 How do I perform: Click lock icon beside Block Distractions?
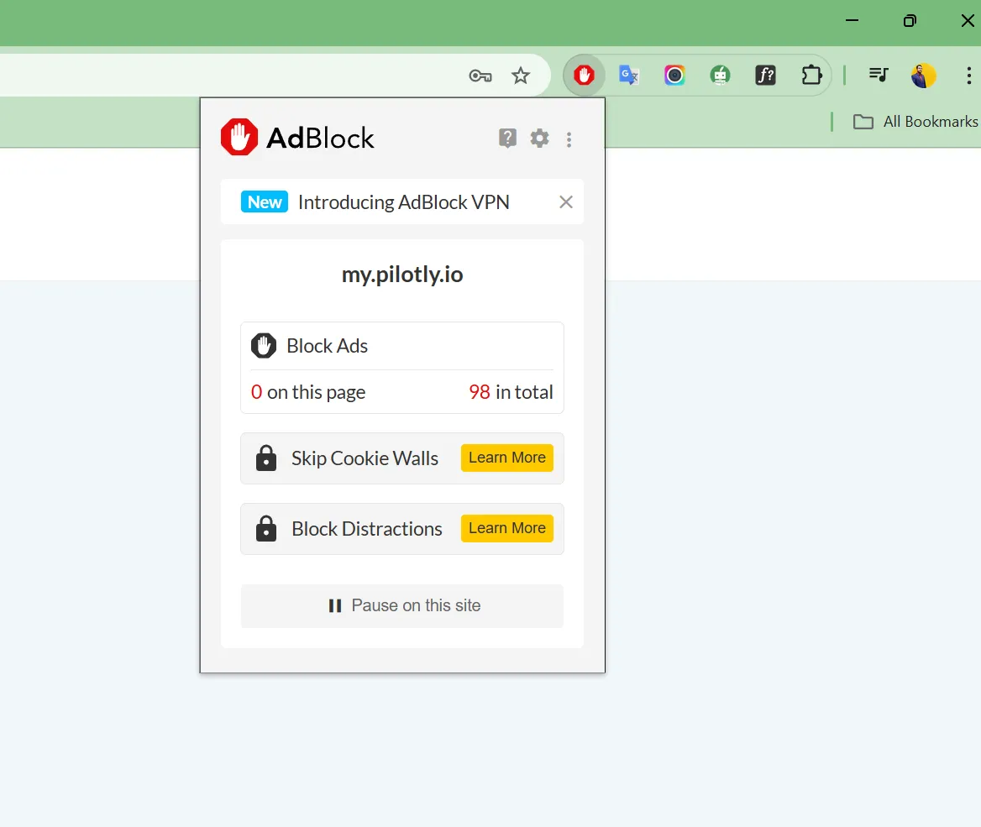266,529
